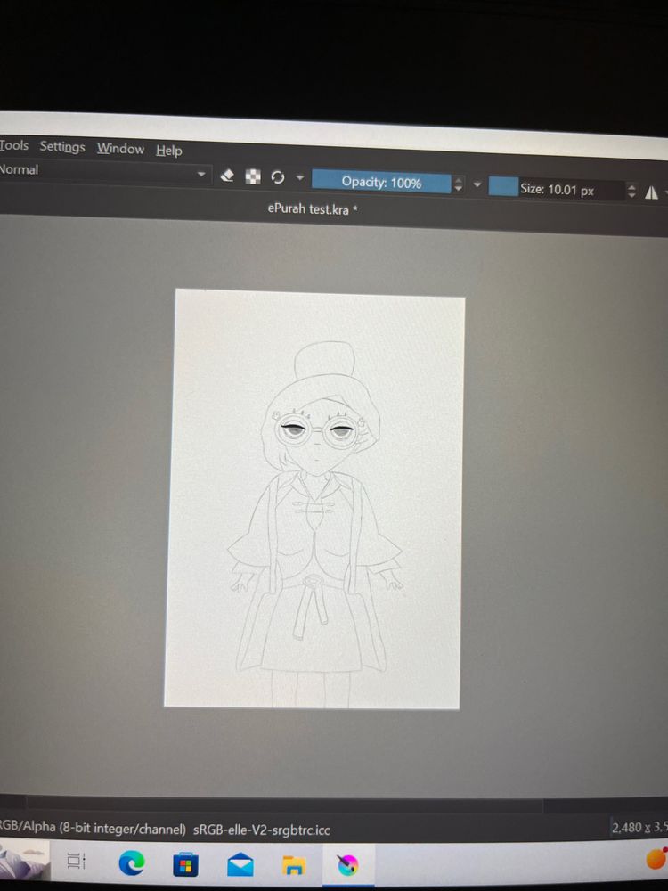This screenshot has width=668, height=891.
Task: Open the dropdown arrow after Opacity slider
Action: point(477,184)
